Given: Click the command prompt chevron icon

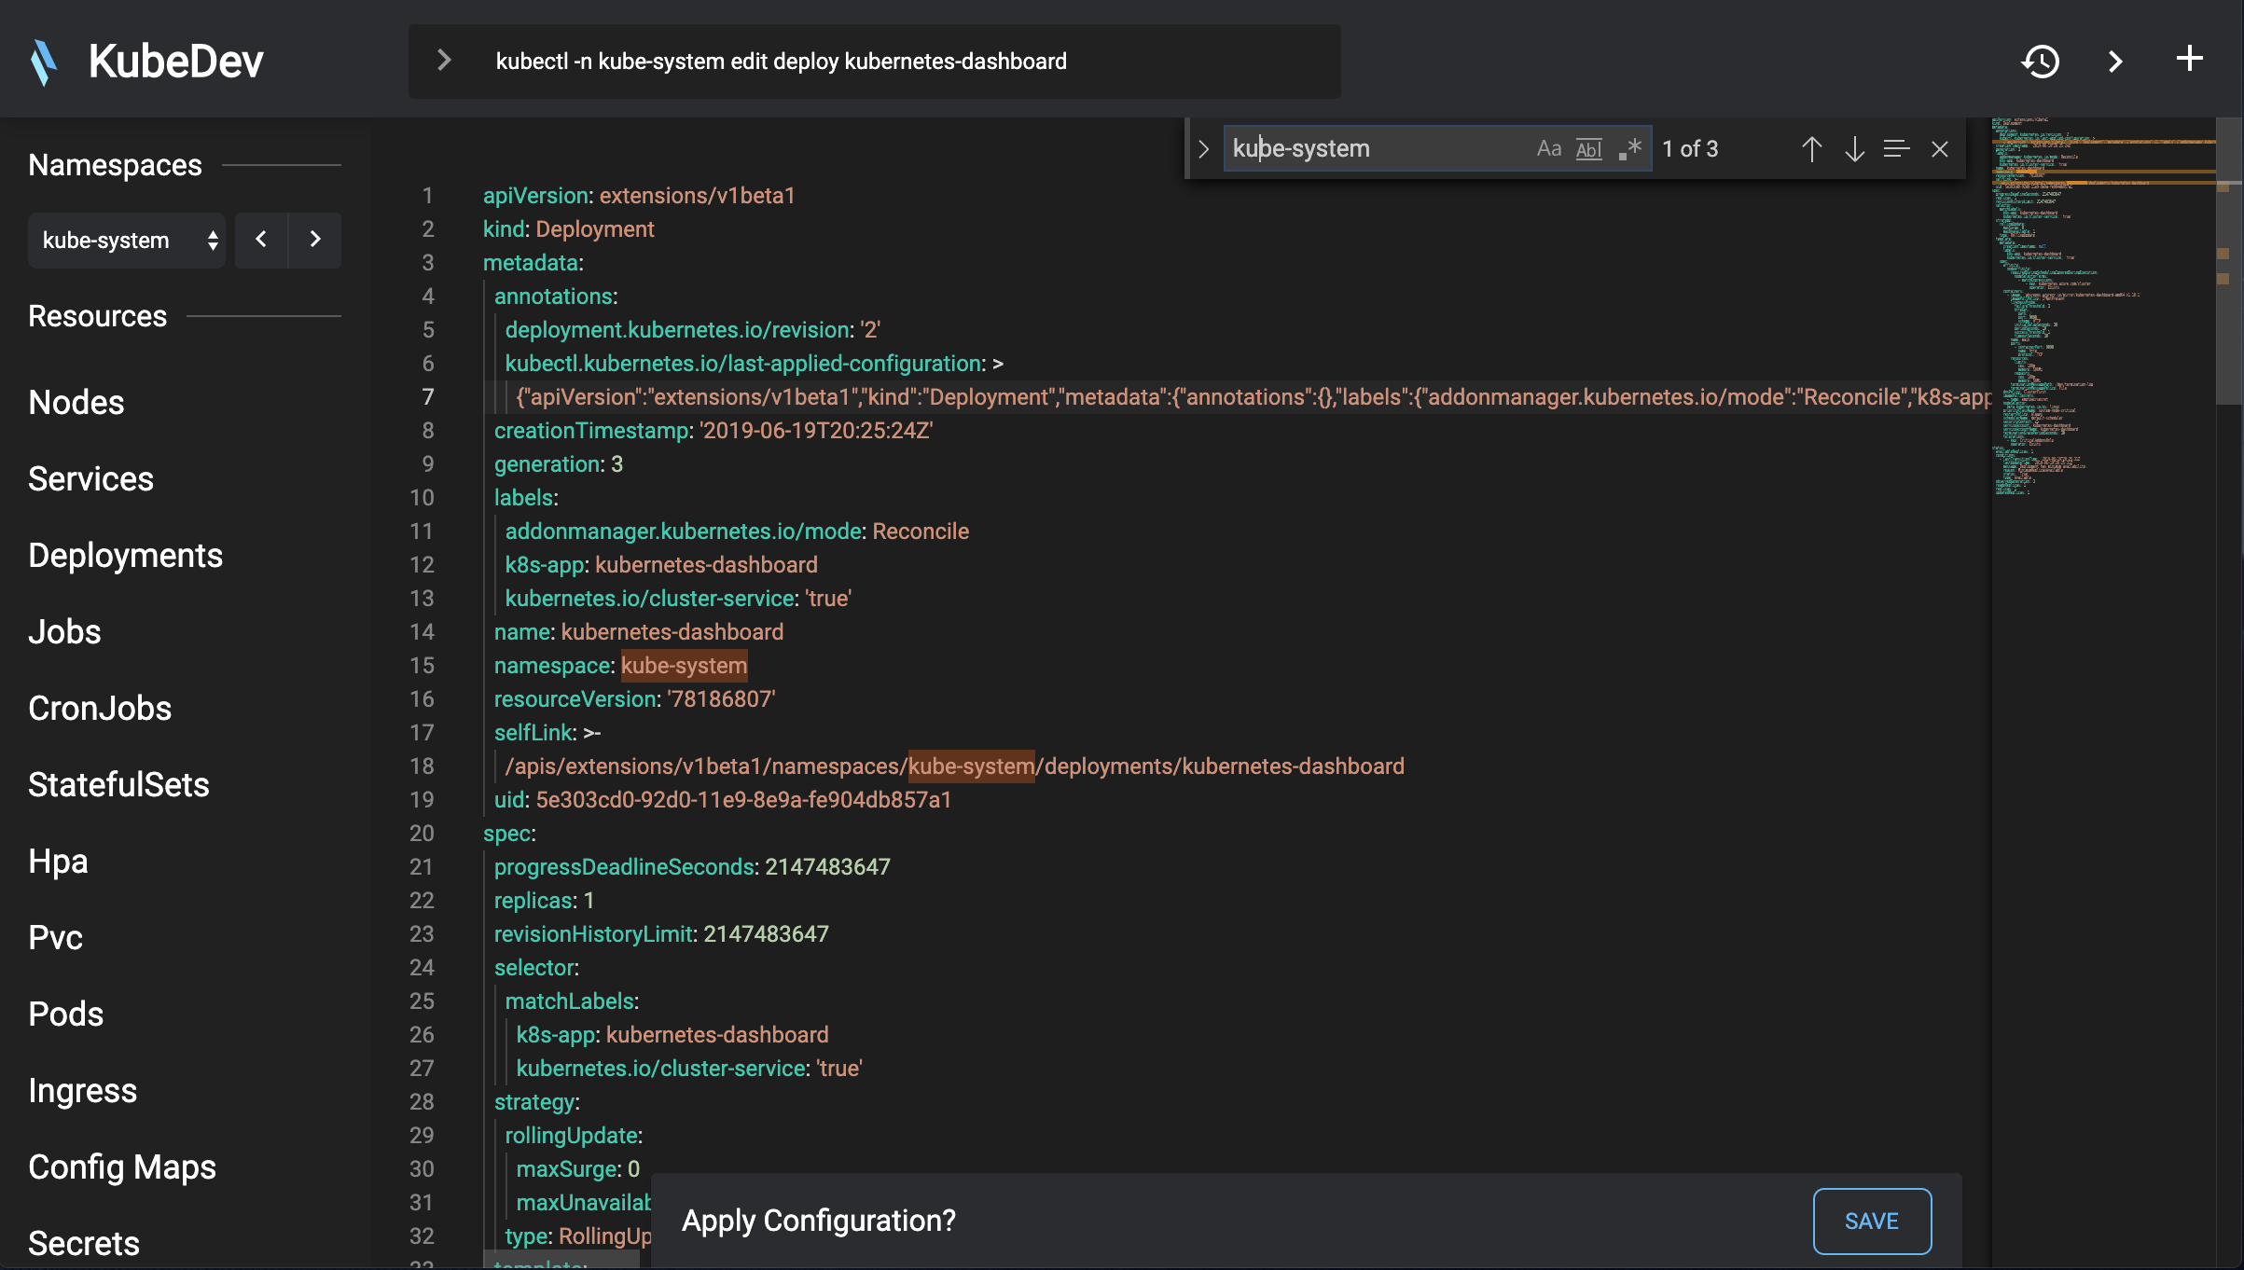Looking at the screenshot, I should (x=444, y=61).
